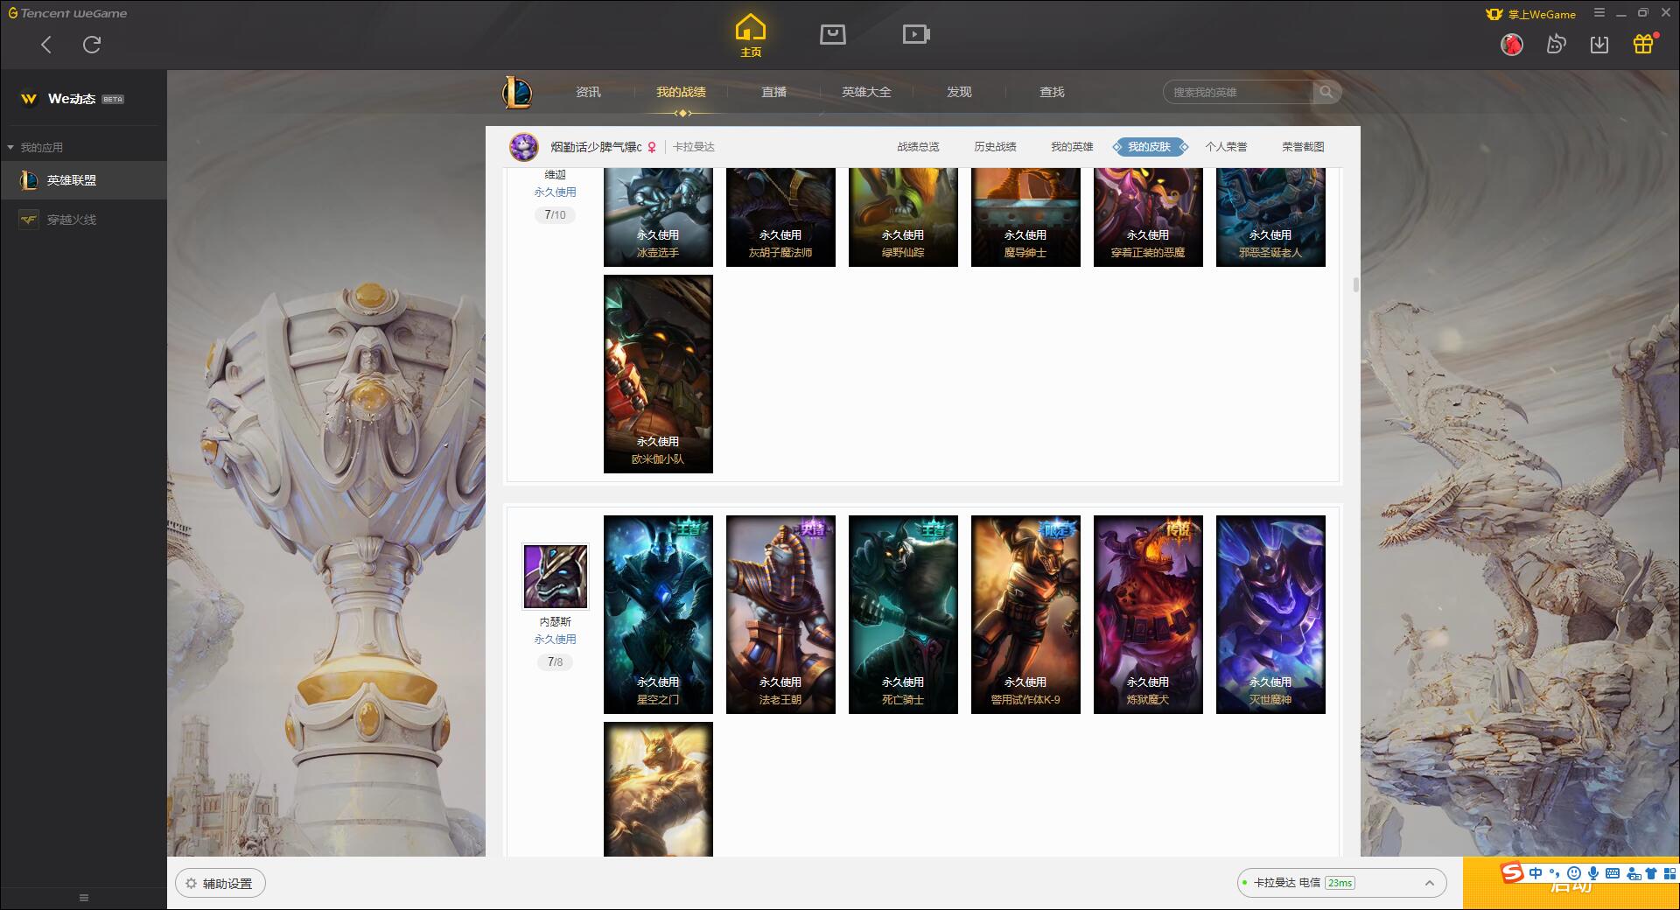
Task: Open the 我的战绩 tab
Action: 681,92
